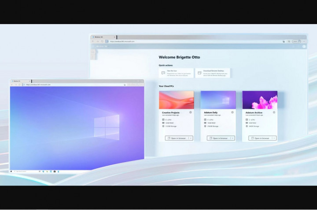Click the extensions icon in large browser toolbar
The image size is (317, 210).
[289, 41]
